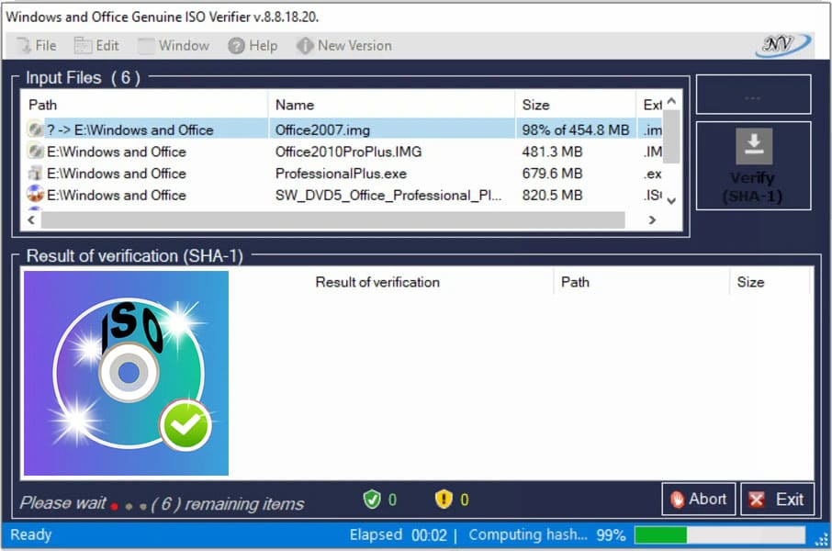This screenshot has height=551, width=832.
Task: Open the Window menu
Action: coord(174,46)
